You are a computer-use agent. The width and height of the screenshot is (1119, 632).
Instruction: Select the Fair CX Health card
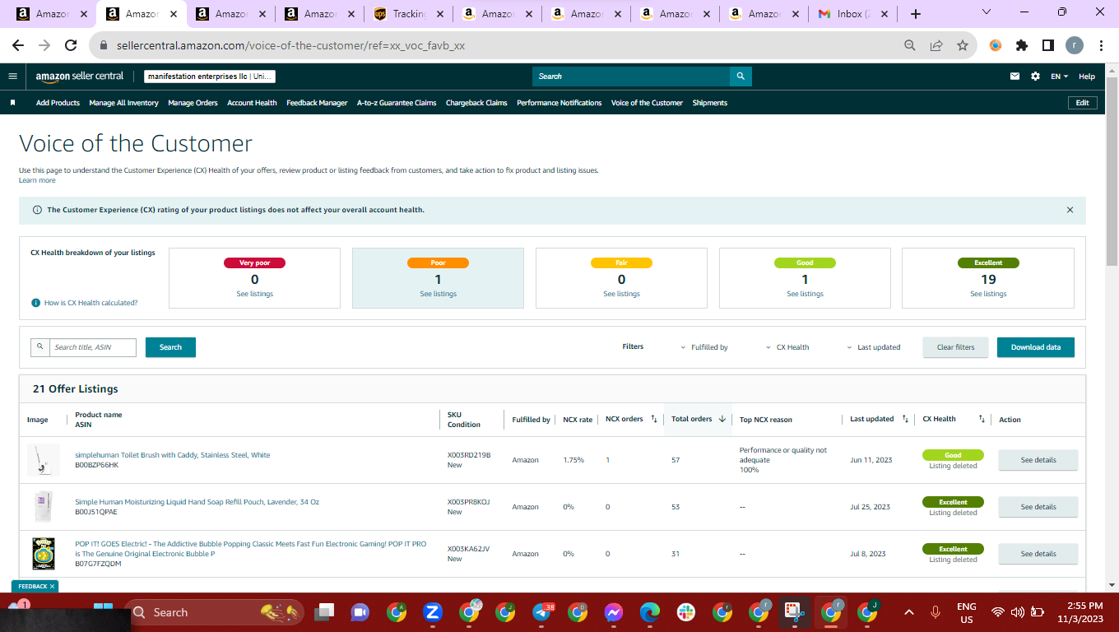click(621, 278)
